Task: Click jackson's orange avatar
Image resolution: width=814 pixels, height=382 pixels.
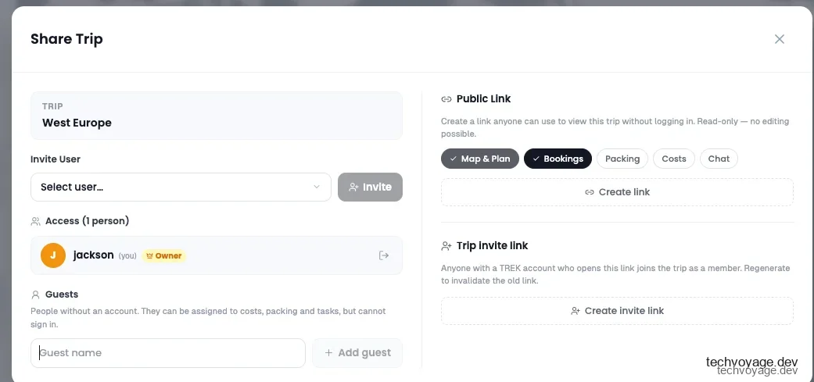Action: pos(53,255)
